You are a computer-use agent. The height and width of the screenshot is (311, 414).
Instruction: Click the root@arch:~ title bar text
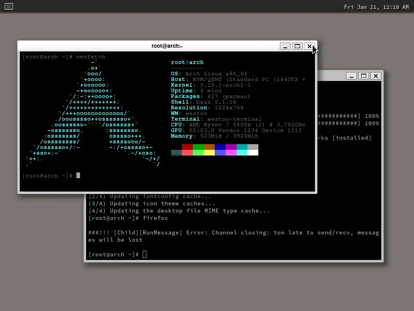[167, 46]
